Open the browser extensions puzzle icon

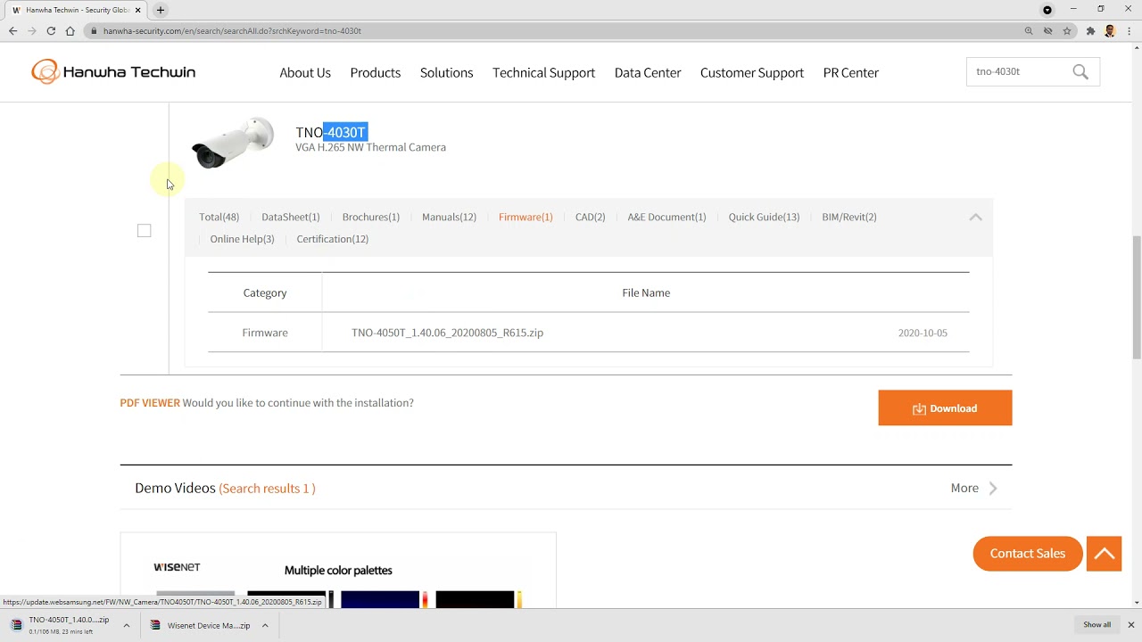(1090, 30)
